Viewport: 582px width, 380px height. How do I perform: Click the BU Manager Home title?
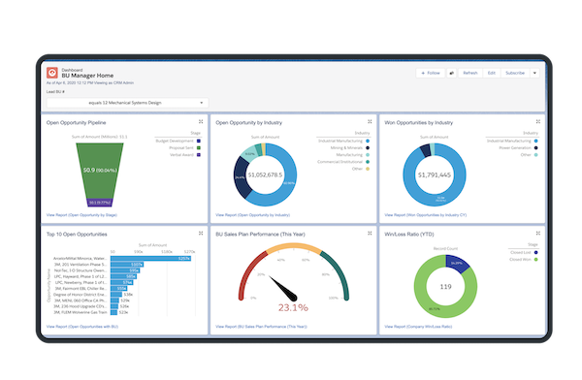87,76
